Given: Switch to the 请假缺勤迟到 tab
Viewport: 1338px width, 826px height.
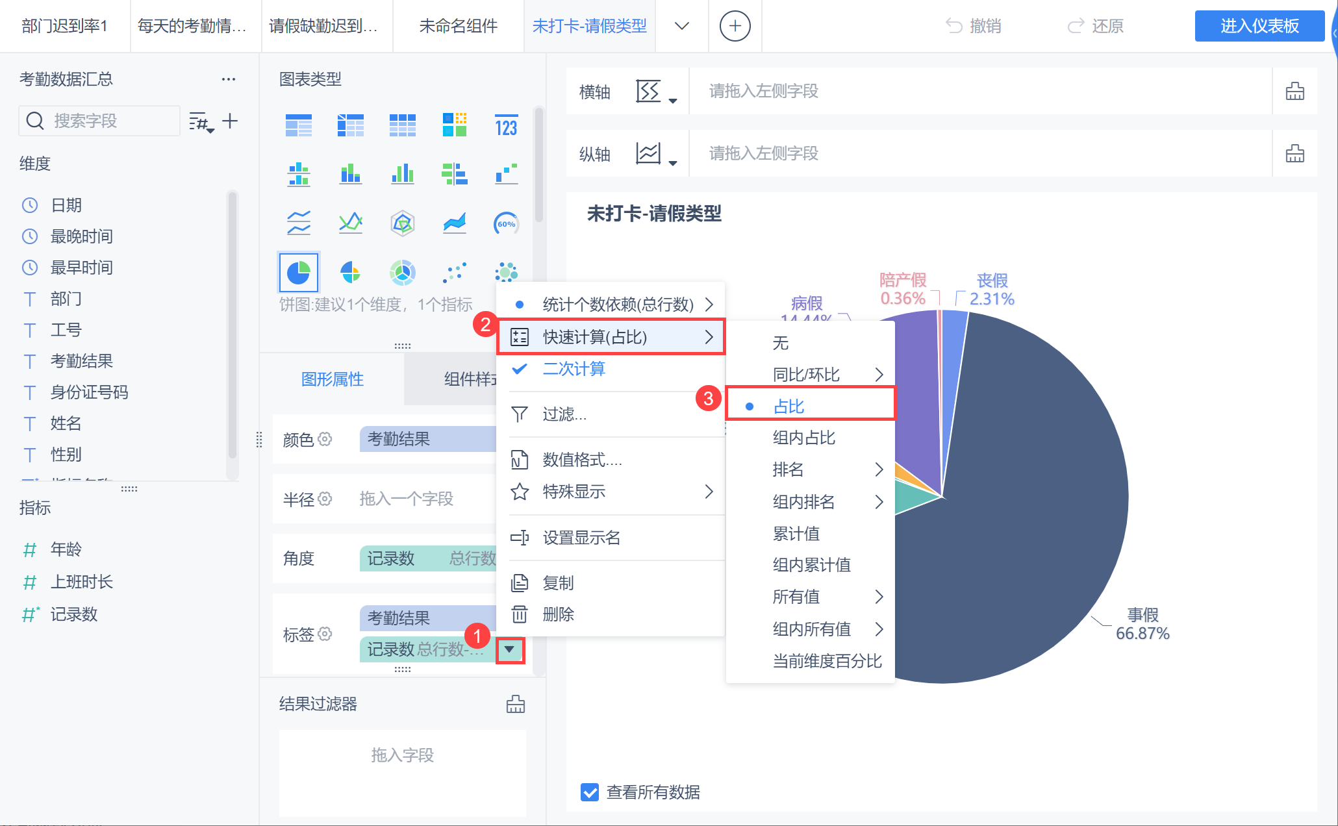Looking at the screenshot, I should pyautogui.click(x=323, y=26).
